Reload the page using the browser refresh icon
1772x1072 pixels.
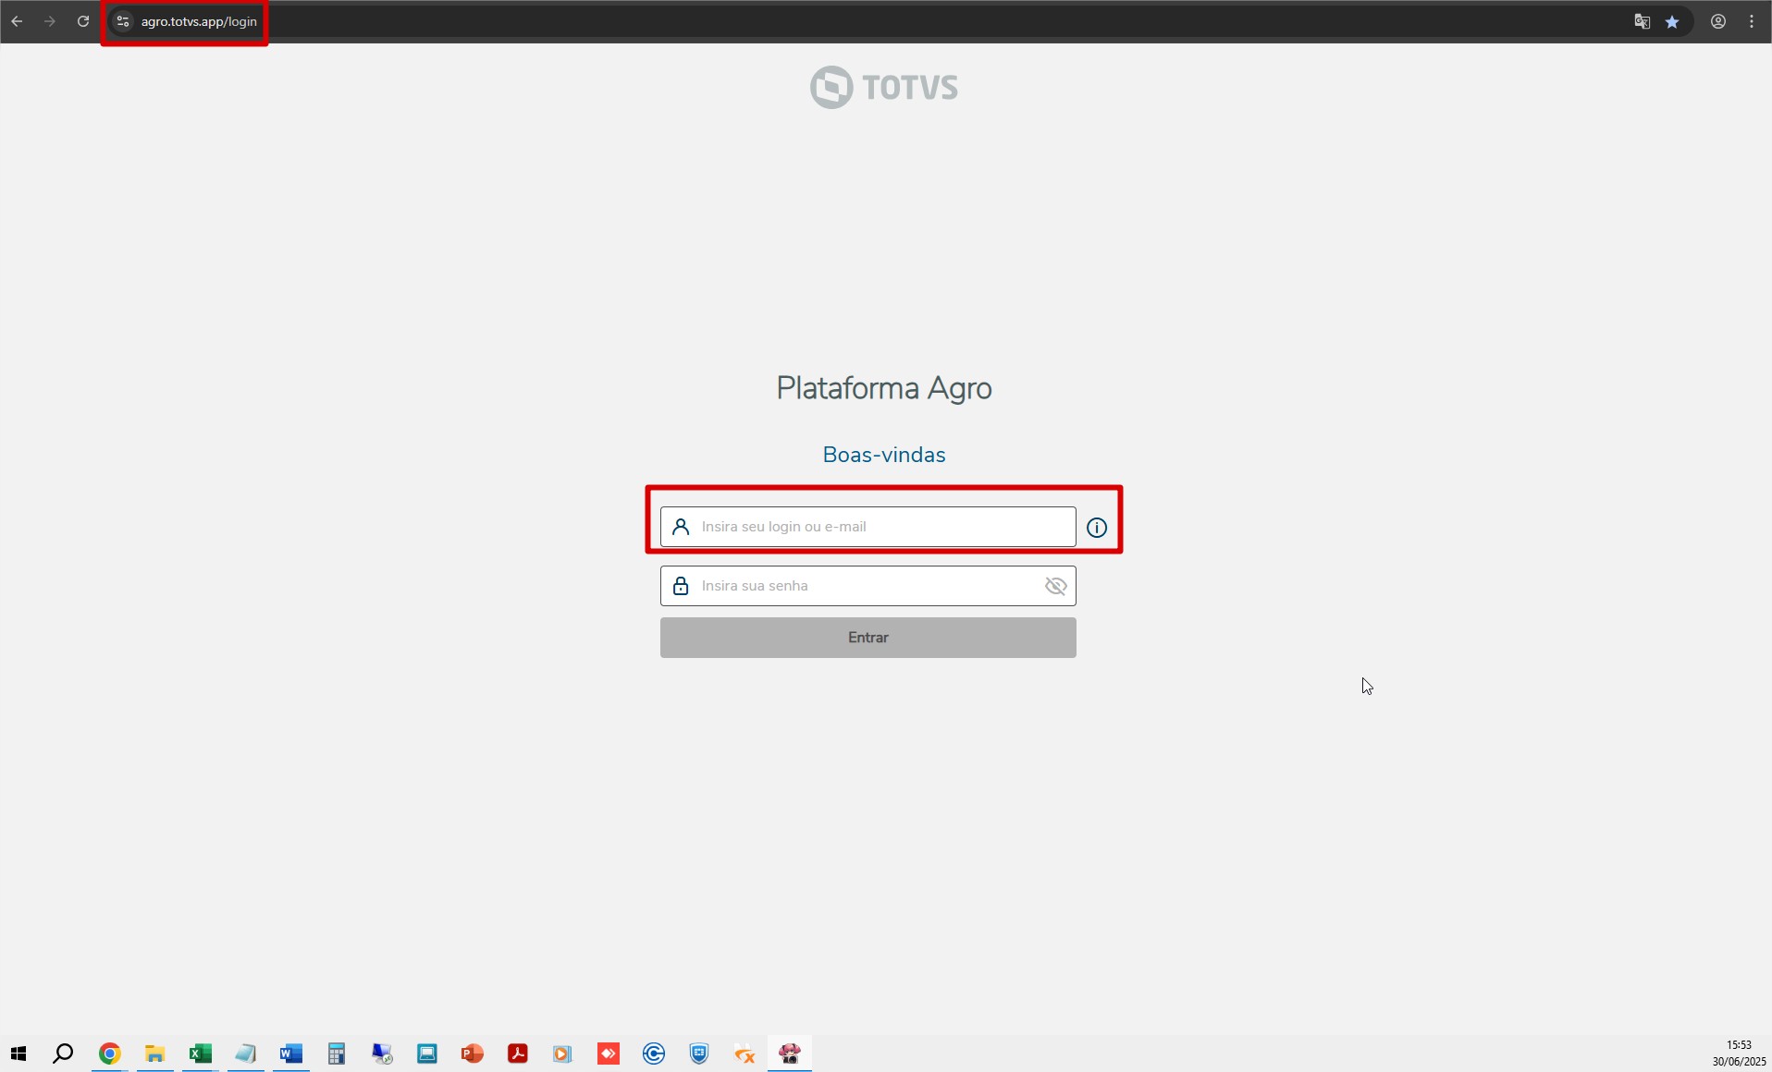pos(83,21)
